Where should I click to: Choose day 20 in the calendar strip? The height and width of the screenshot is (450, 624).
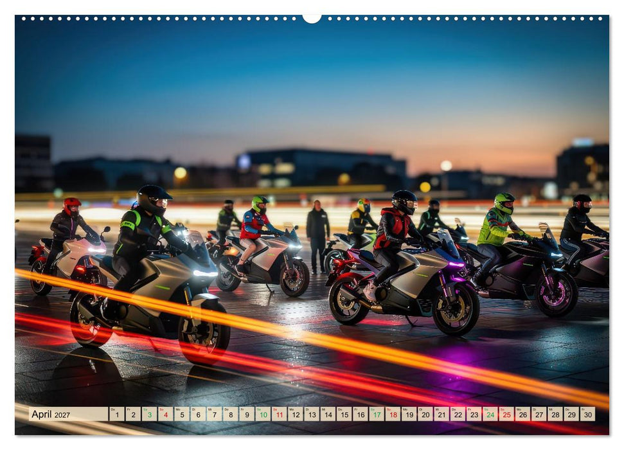coord(426,414)
